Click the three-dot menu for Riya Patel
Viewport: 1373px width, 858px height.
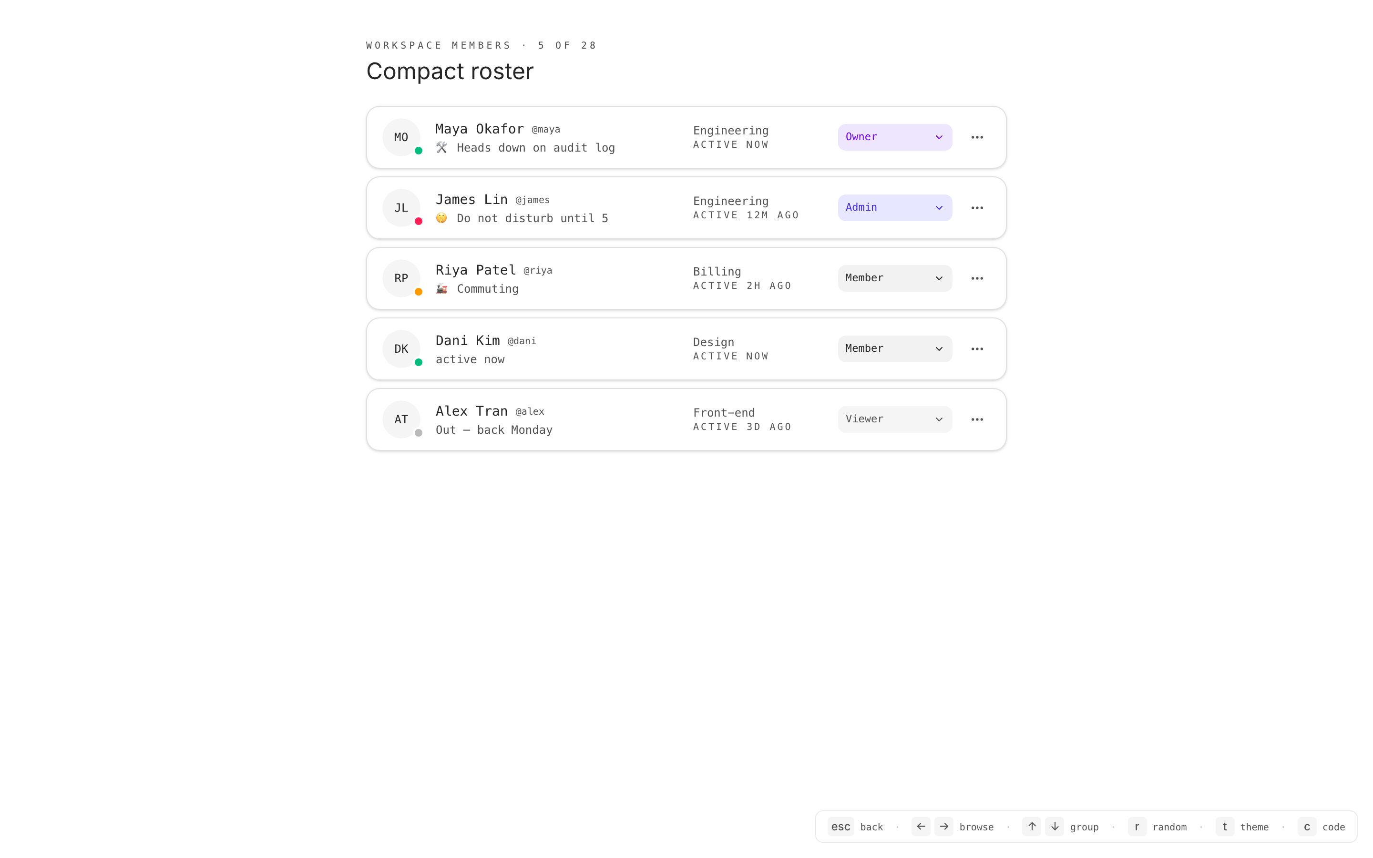point(976,278)
